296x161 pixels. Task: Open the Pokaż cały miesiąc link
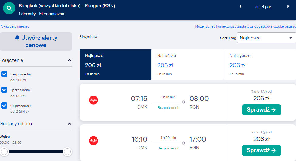[15, 26]
